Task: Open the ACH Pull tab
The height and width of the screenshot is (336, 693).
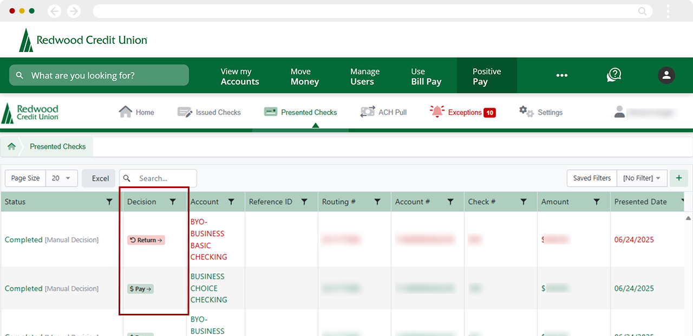Action: click(384, 112)
